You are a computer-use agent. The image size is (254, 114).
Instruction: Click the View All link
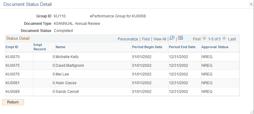[160, 39]
